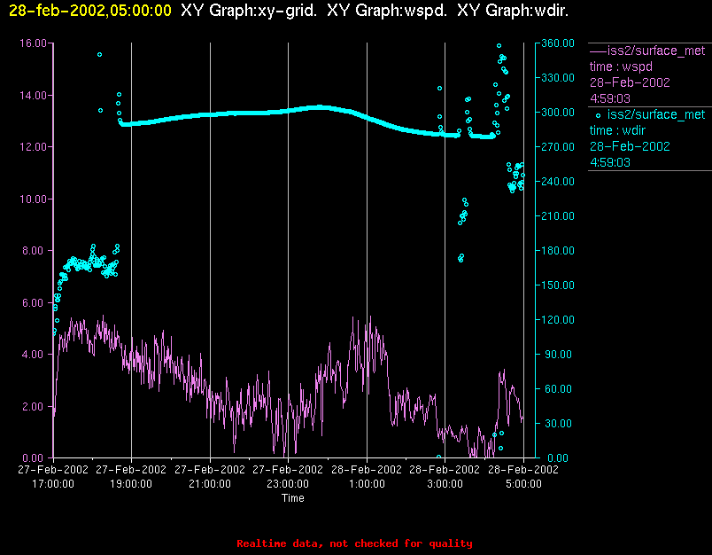The height and width of the screenshot is (555, 712).
Task: Click the 21:00:00 time axis label
Action: 210,484
